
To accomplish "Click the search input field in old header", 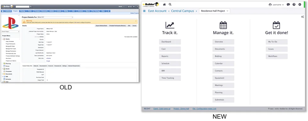I will pos(22,7).
